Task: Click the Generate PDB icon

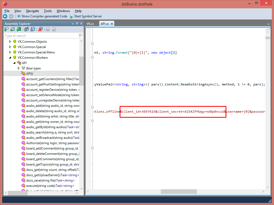Action: pyautogui.click(x=54, y=29)
